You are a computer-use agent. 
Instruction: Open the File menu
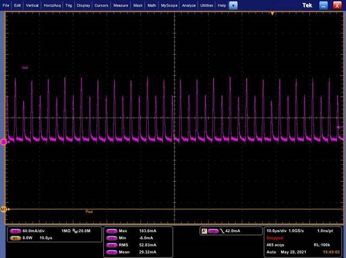tap(6, 5)
